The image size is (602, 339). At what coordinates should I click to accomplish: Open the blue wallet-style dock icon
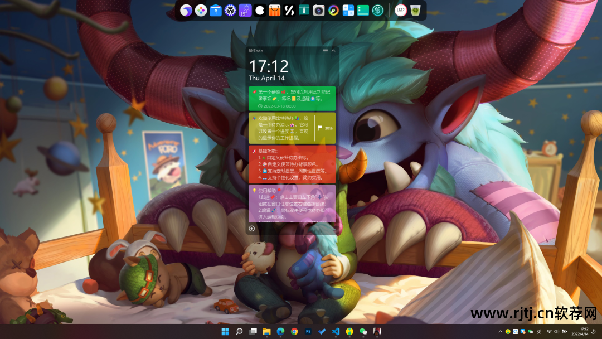215,11
